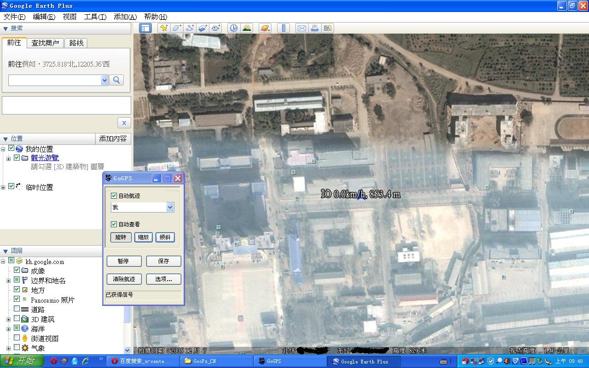Uncheck Panoramio 照片 layer
The height and width of the screenshot is (368, 589).
point(17,299)
